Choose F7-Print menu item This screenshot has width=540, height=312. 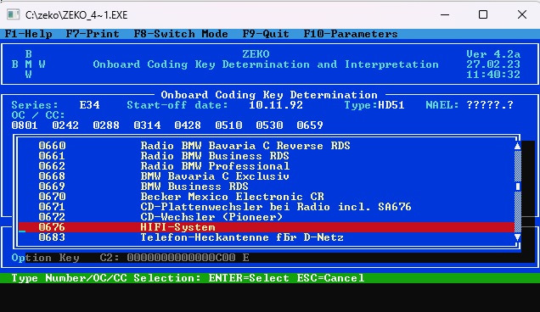(x=93, y=34)
